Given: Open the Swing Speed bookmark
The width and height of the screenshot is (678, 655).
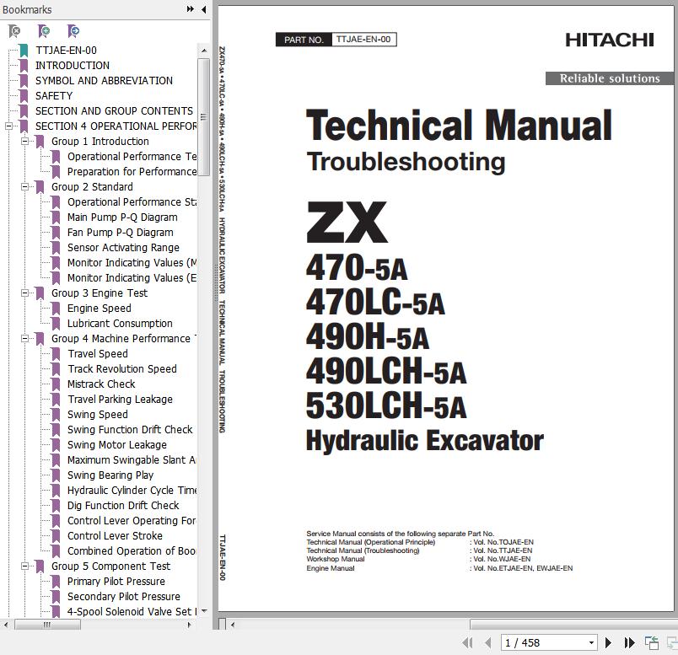Looking at the screenshot, I should (x=98, y=414).
